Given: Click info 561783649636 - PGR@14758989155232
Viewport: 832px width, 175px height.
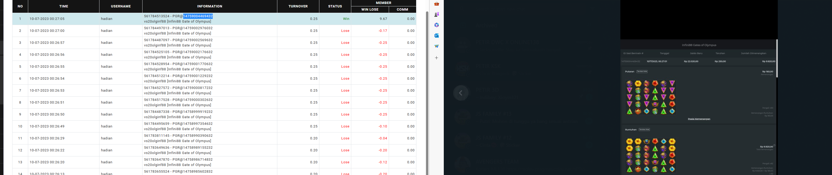Looking at the screenshot, I should pyautogui.click(x=178, y=148).
